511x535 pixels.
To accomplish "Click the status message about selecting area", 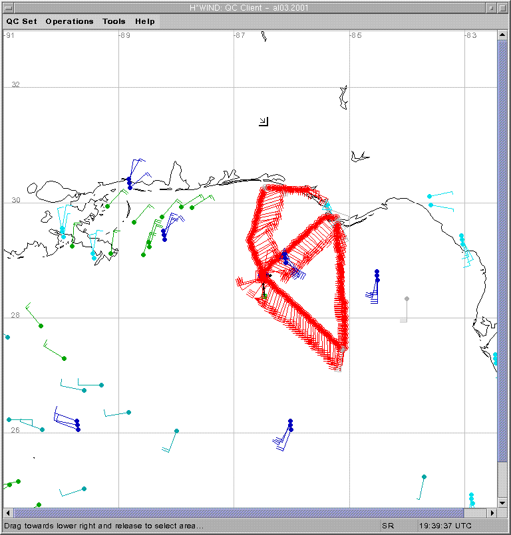I will (104, 526).
